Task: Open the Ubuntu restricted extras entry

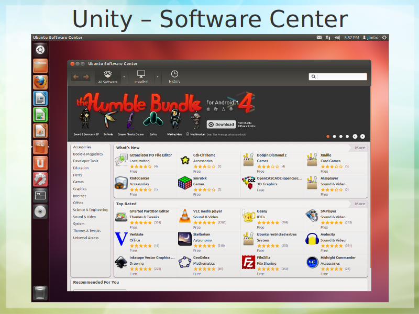Action: (272, 243)
